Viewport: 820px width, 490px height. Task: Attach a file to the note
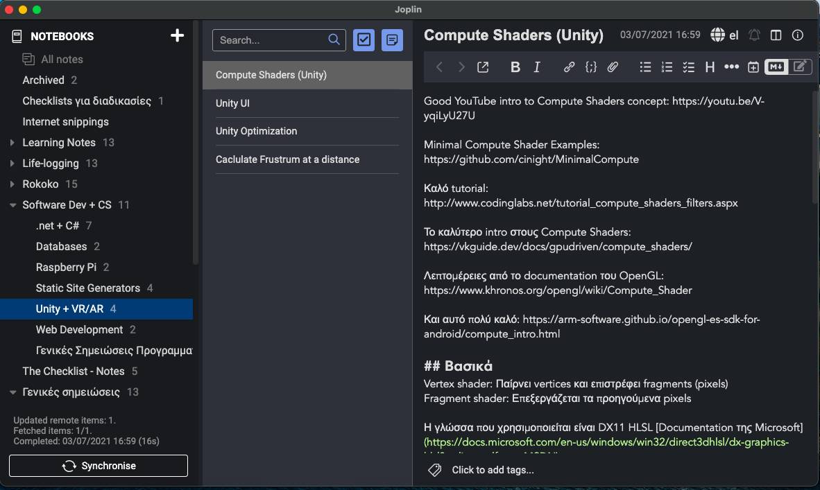pos(613,67)
